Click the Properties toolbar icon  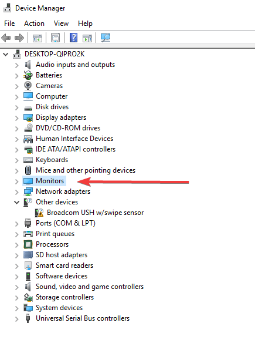55,38
